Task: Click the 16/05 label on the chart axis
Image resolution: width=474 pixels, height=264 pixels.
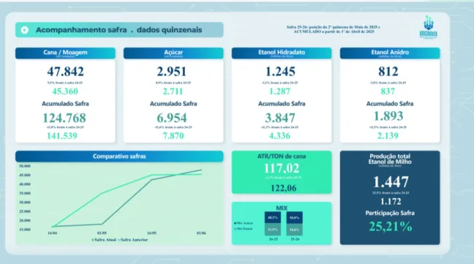Action: coord(151,233)
